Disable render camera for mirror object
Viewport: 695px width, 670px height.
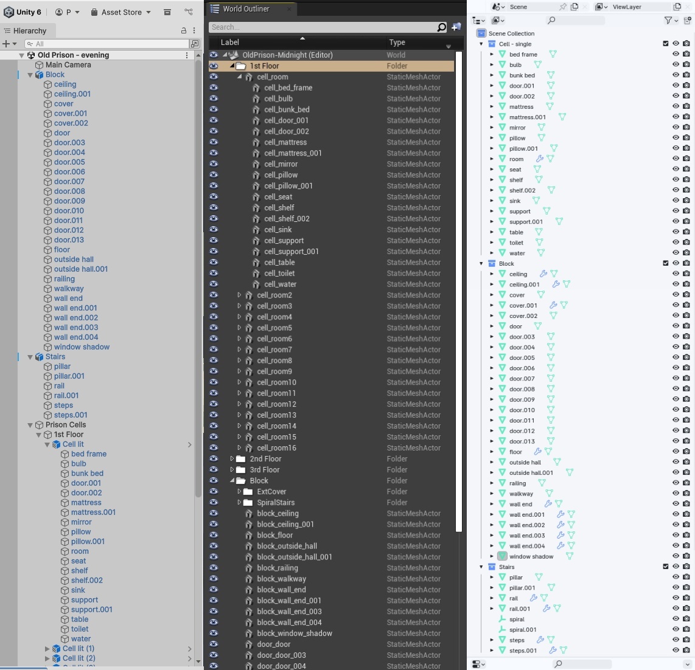point(686,127)
